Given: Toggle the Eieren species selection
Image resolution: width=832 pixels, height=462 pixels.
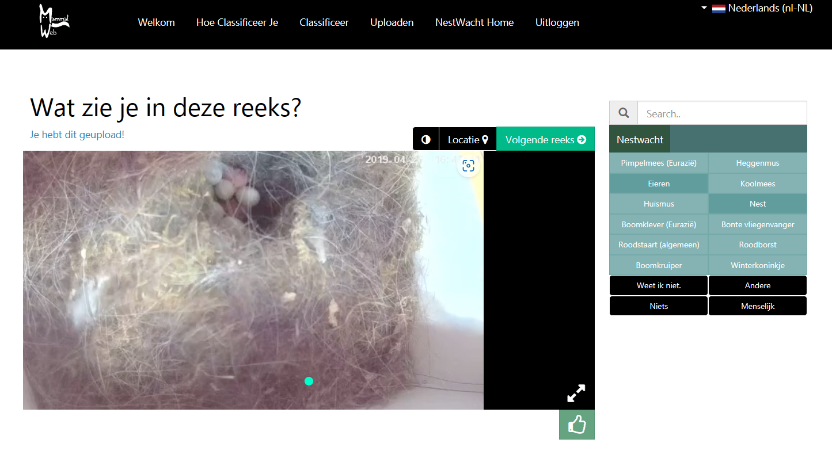Looking at the screenshot, I should (x=659, y=184).
